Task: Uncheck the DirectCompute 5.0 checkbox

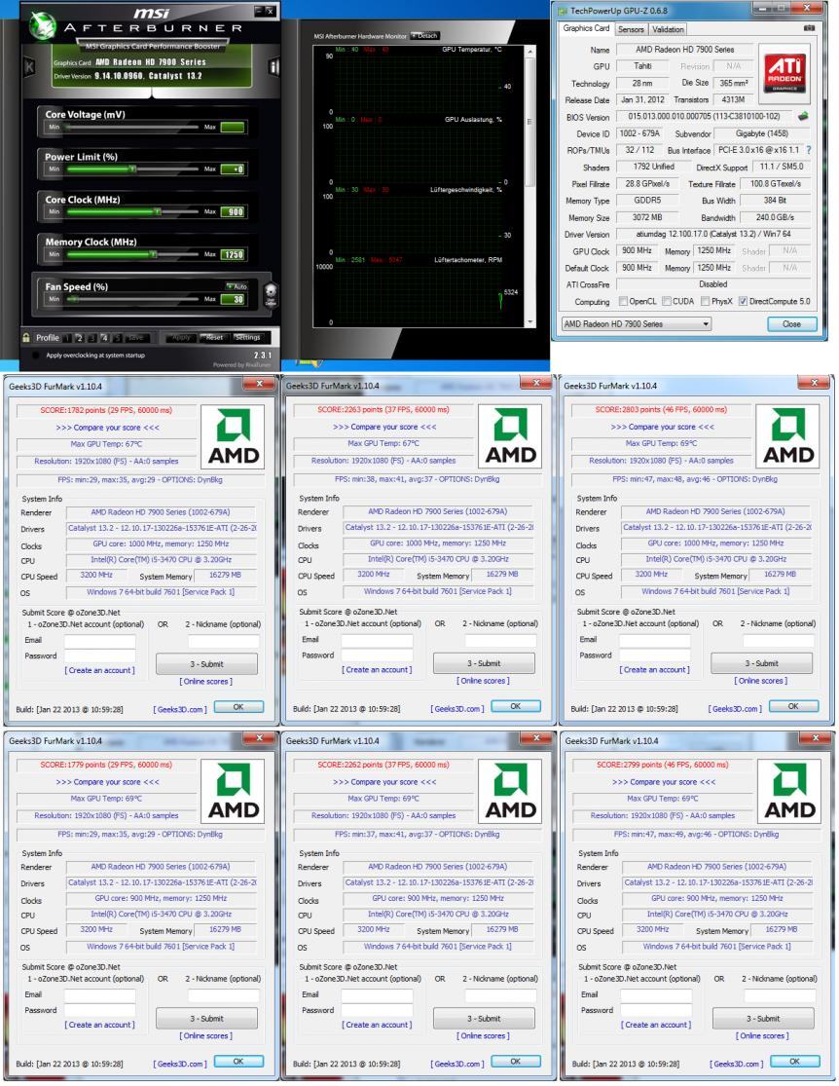Action: [743, 301]
